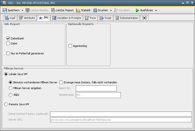The height and width of the screenshot is (131, 195).
Task: Minimize the J001 job window
Action: click(x=183, y=3)
